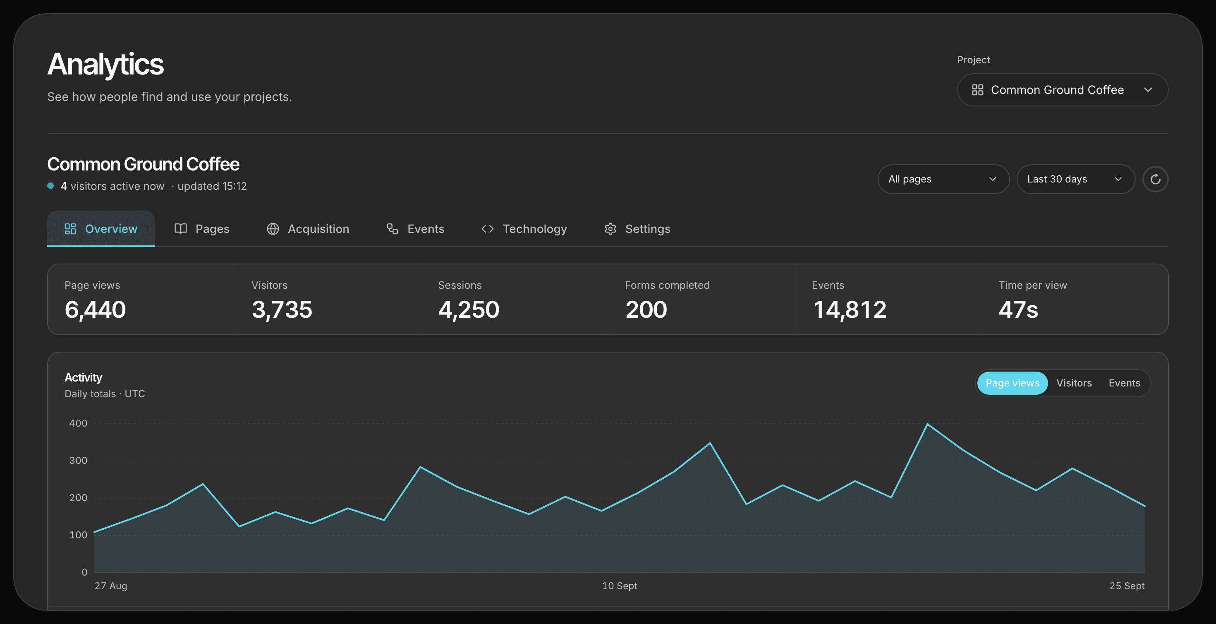This screenshot has height=624, width=1216.
Task: Click the Pages tab book icon
Action: [181, 229]
